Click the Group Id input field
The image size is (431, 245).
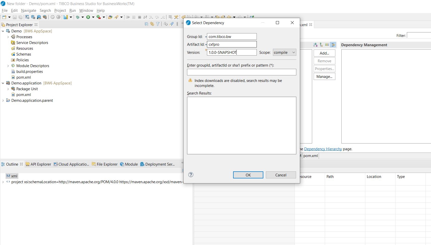coord(232,36)
